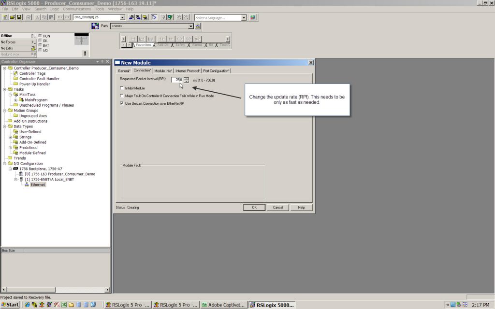Click the RSLinx communications icon left of Path
The width and height of the screenshot is (495, 309).
pyautogui.click(x=95, y=26)
